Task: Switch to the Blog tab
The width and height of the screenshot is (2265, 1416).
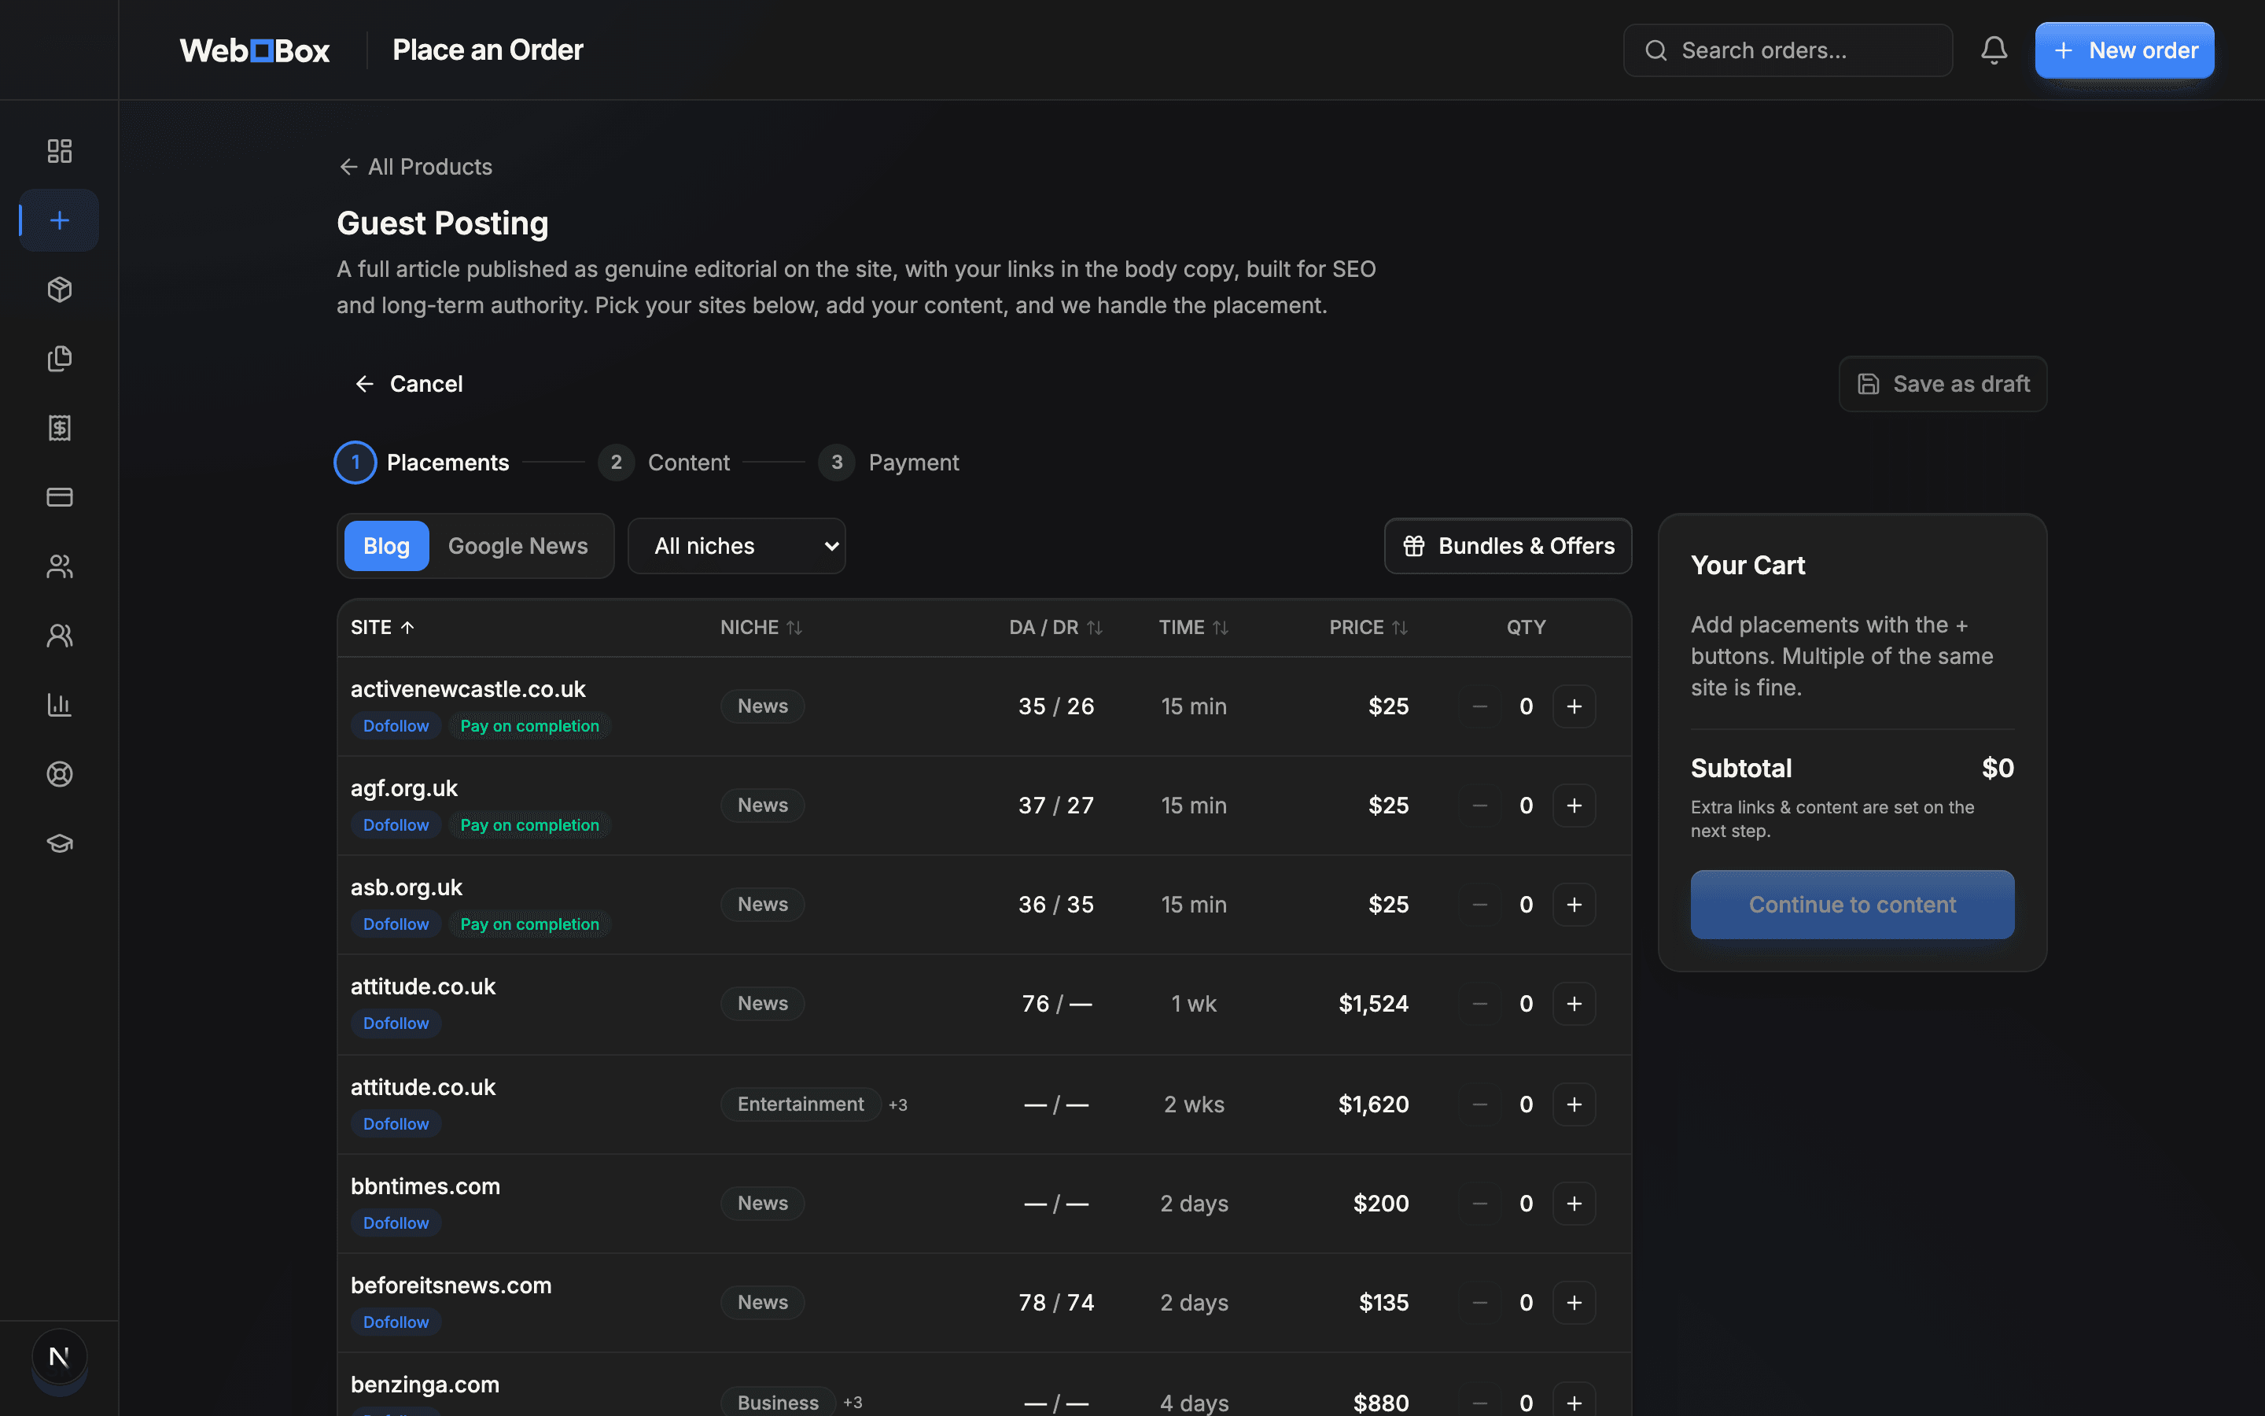Action: (x=385, y=546)
